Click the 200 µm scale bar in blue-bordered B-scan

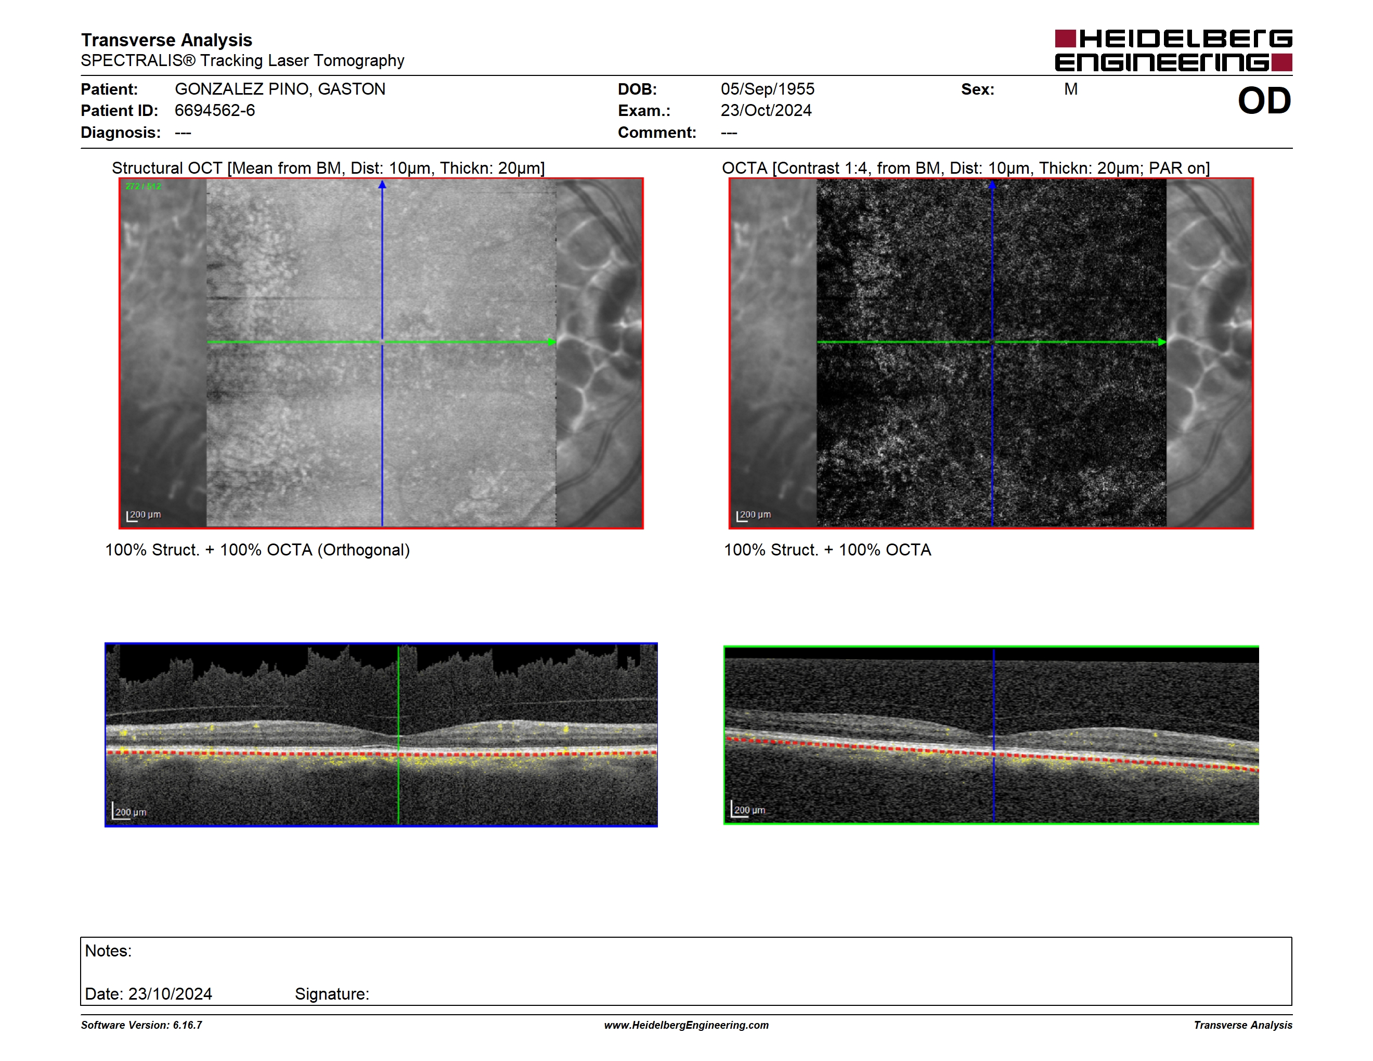(x=129, y=811)
